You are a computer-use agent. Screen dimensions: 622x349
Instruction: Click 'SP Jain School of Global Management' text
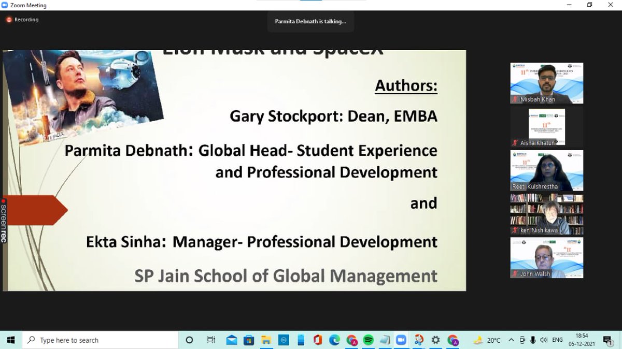[x=286, y=275]
